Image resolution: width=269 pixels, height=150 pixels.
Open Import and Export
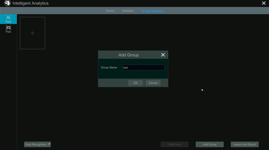[x=245, y=144]
